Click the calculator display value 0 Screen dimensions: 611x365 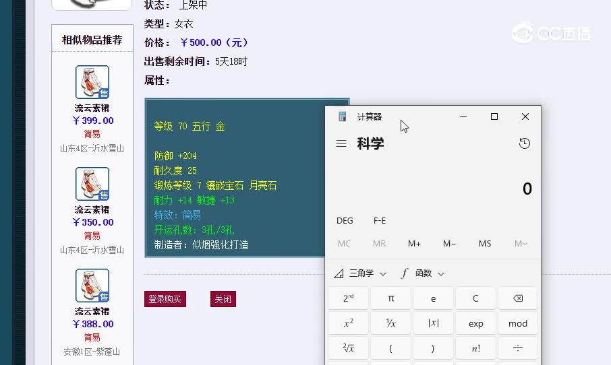click(x=527, y=189)
